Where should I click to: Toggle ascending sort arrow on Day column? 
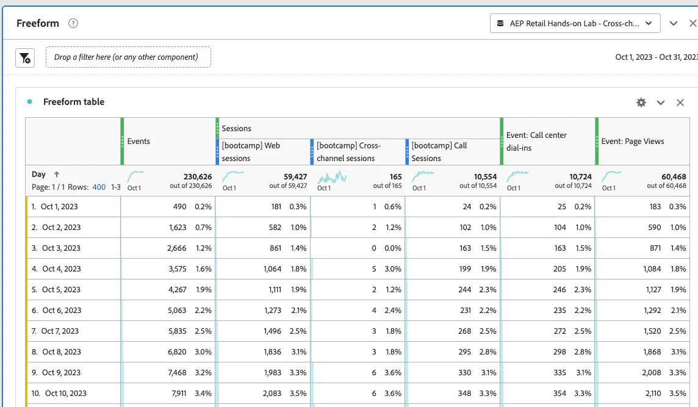coord(57,175)
